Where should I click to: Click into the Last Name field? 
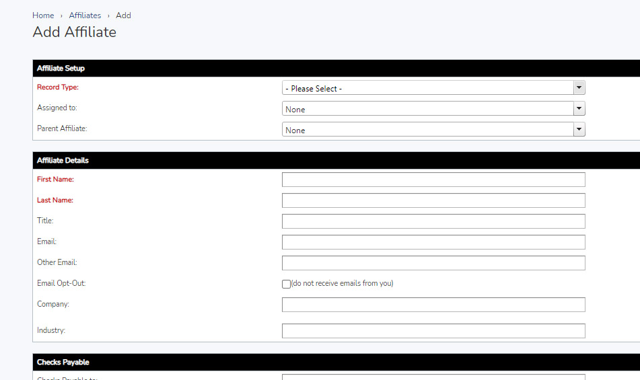click(x=433, y=200)
